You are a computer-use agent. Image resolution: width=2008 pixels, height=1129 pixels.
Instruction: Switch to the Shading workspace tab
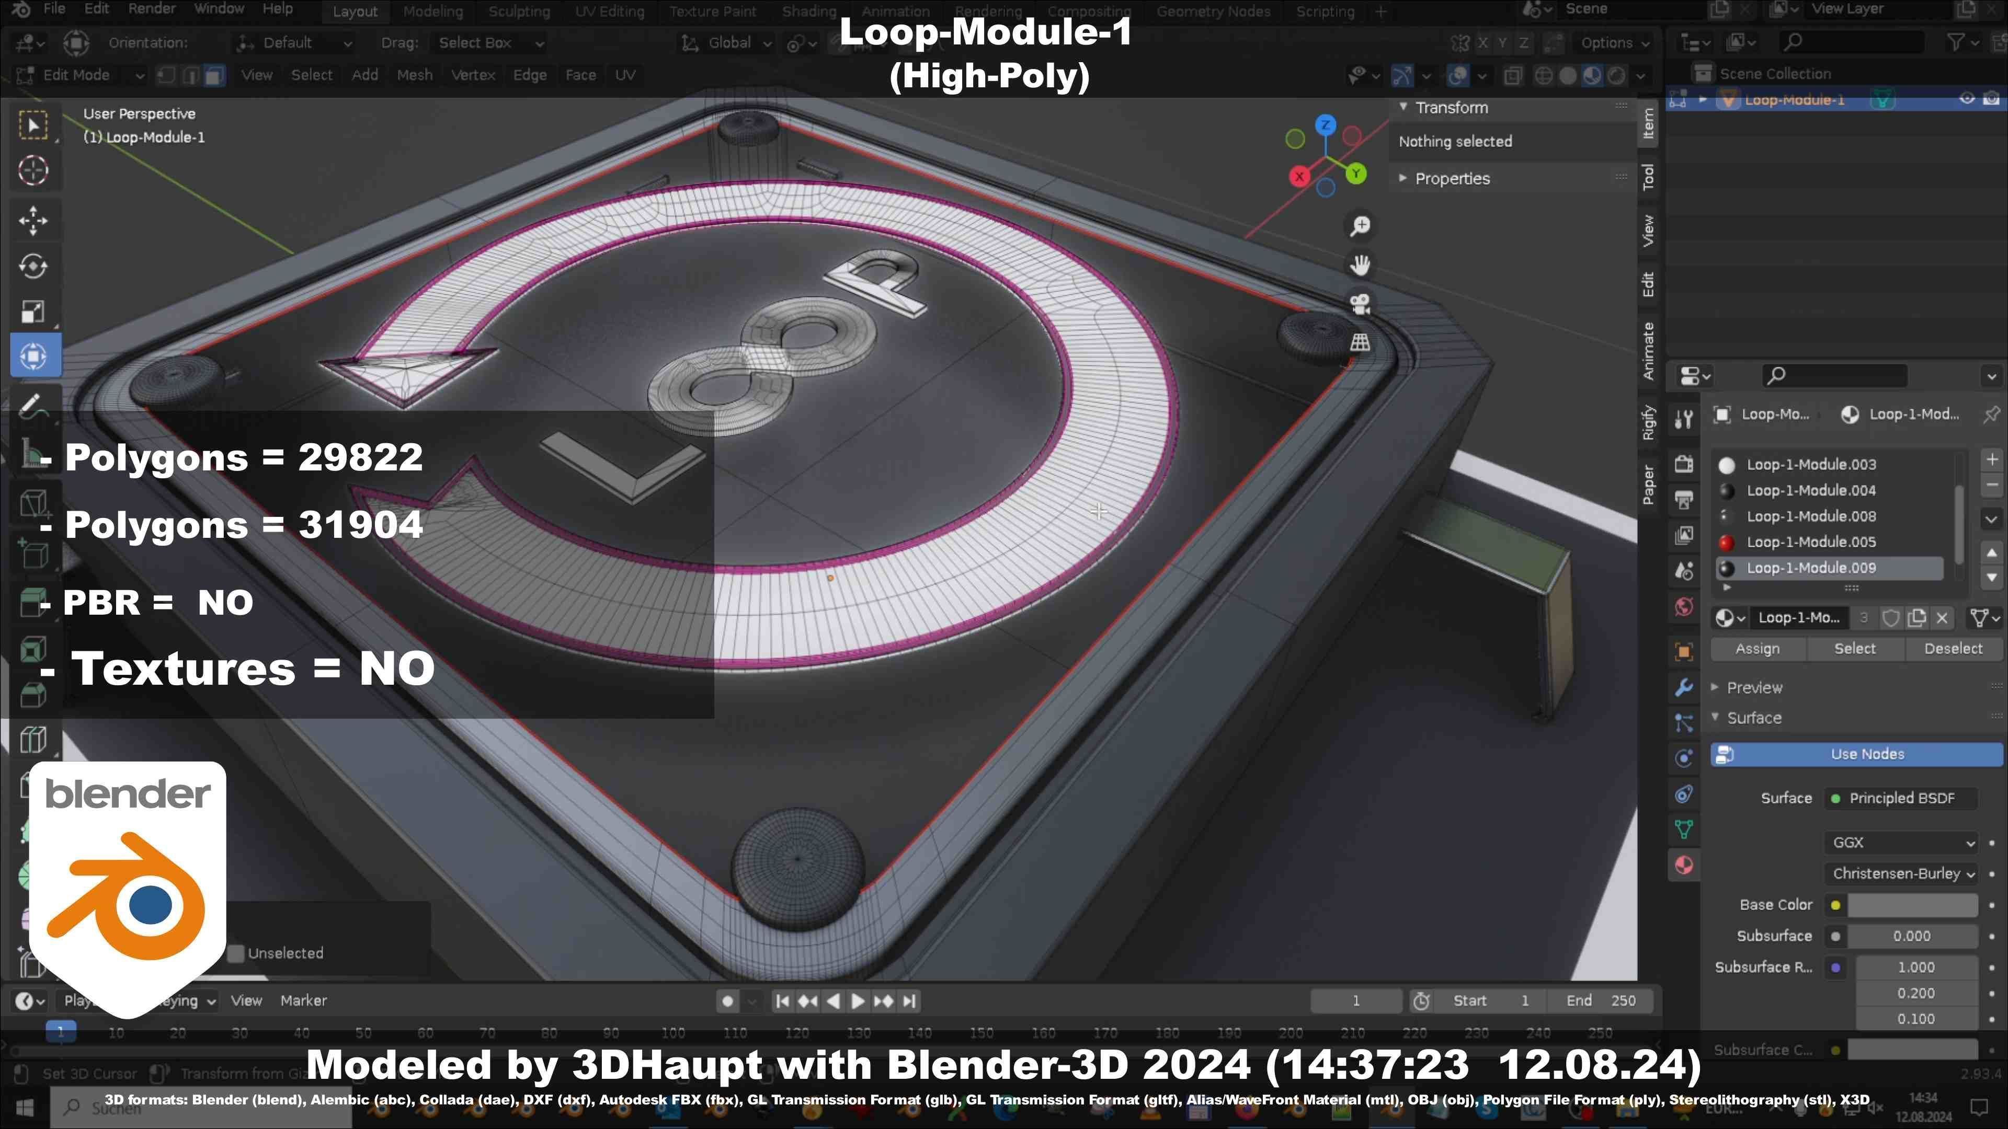pos(809,11)
